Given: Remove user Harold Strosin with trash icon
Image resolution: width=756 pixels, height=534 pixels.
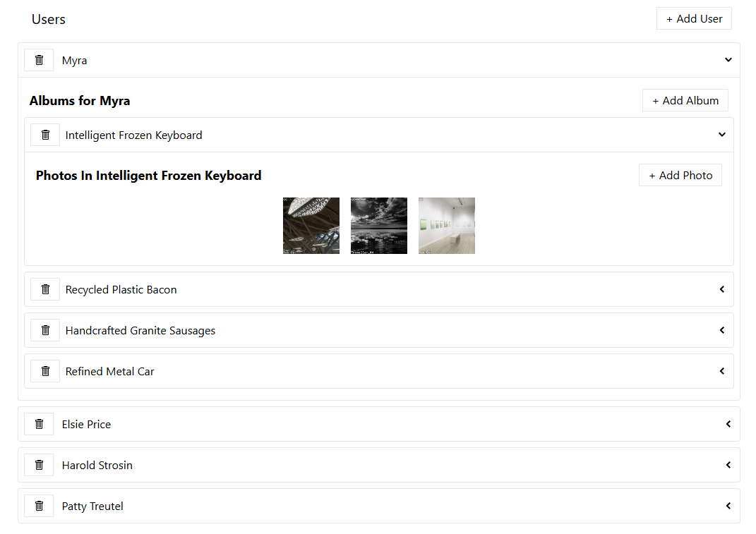Looking at the screenshot, I should coord(39,465).
